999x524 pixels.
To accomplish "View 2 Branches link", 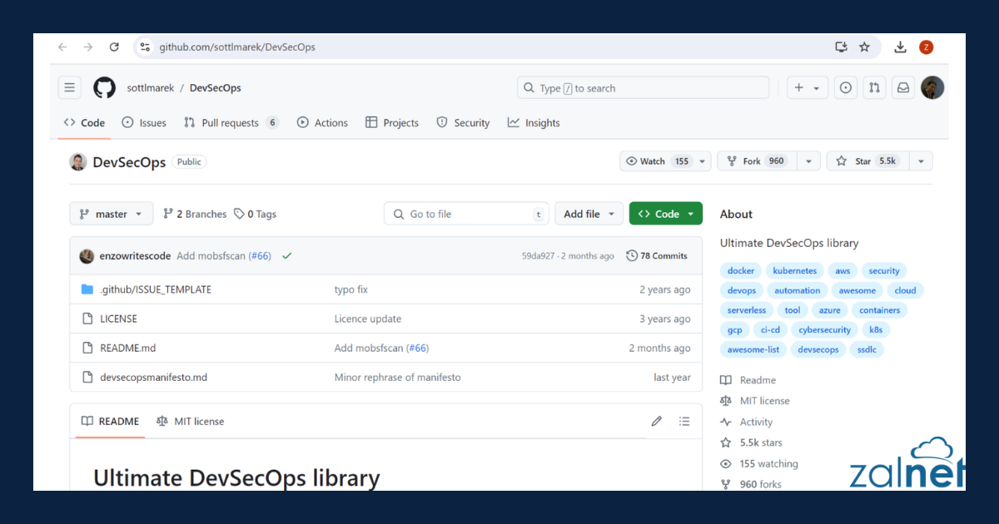I will 195,214.
